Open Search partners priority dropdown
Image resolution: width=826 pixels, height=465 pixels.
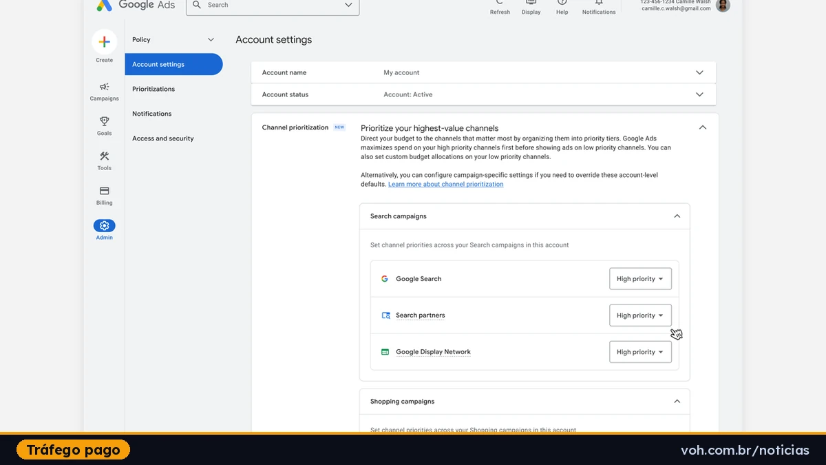coord(640,316)
